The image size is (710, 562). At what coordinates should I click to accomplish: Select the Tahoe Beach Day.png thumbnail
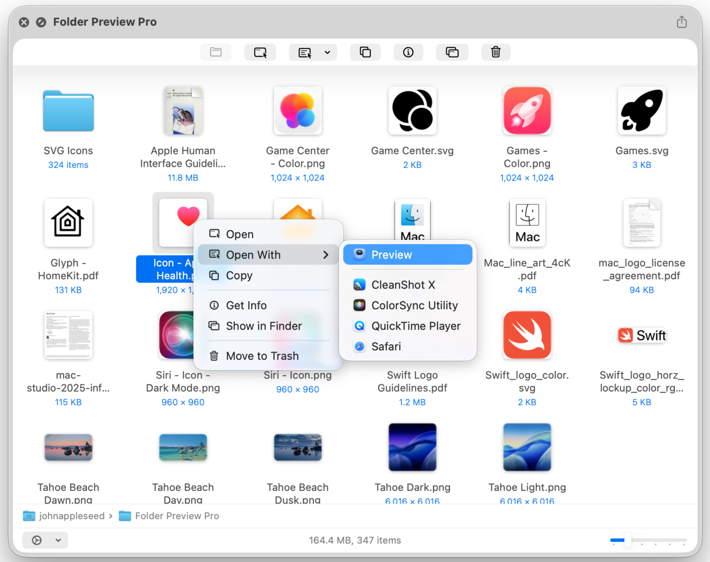pos(183,448)
